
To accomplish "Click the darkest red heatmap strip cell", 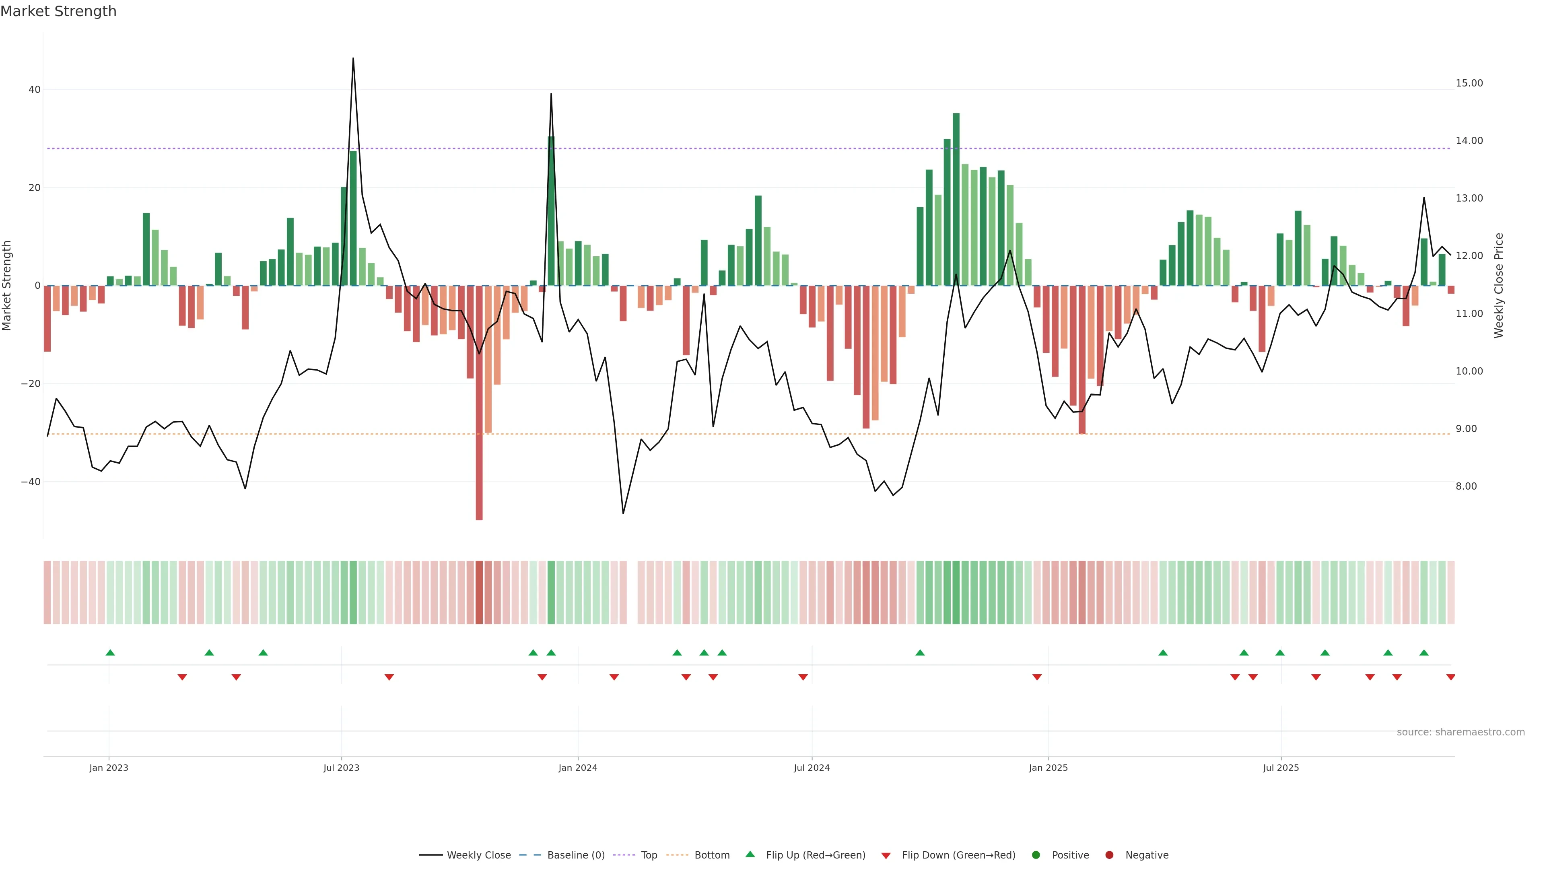I will coord(479,592).
